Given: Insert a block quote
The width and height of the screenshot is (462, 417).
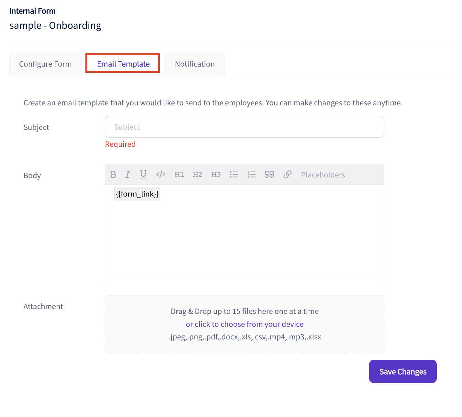Looking at the screenshot, I should tap(269, 175).
